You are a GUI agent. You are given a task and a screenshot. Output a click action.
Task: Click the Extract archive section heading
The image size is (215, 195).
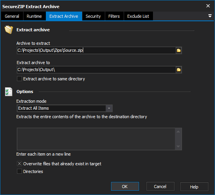33,30
